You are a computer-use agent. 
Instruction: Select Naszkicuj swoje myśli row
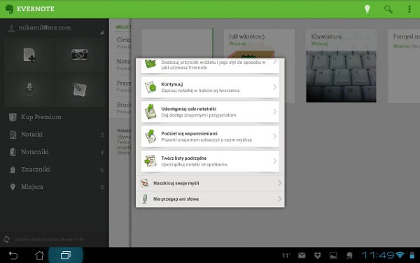[x=210, y=183]
